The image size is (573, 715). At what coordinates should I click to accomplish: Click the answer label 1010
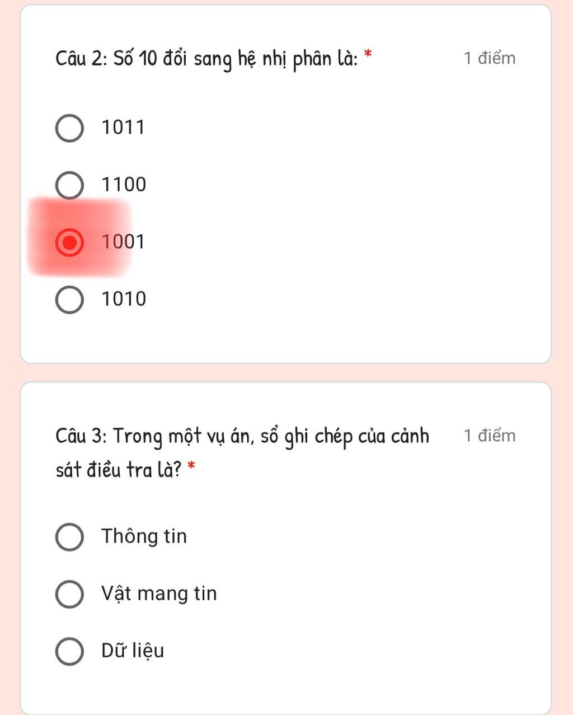click(124, 298)
